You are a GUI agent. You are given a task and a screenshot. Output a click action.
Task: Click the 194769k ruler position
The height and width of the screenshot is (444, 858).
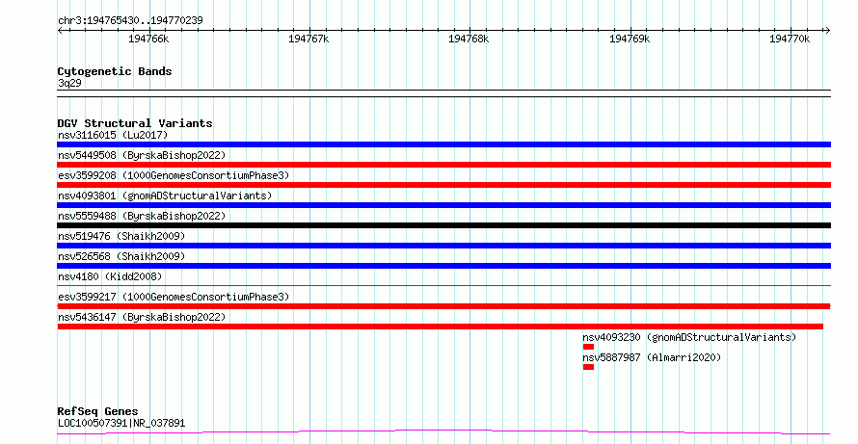(x=630, y=39)
